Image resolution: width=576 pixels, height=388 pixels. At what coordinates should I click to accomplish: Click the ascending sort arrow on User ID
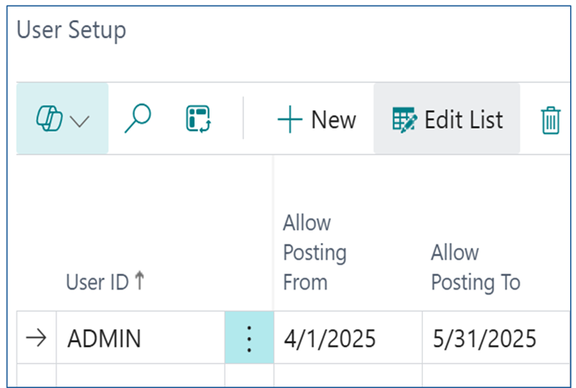139,281
